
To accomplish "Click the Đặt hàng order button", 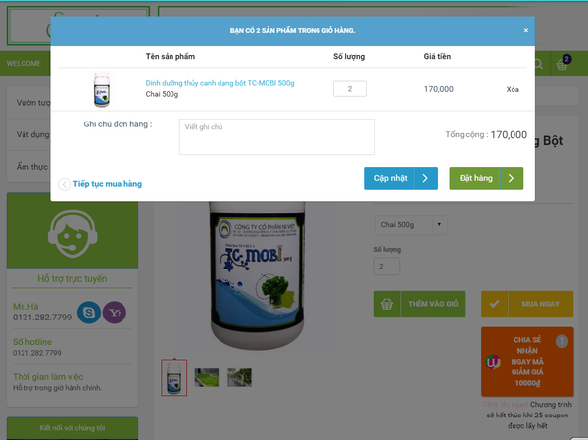I will (x=486, y=178).
